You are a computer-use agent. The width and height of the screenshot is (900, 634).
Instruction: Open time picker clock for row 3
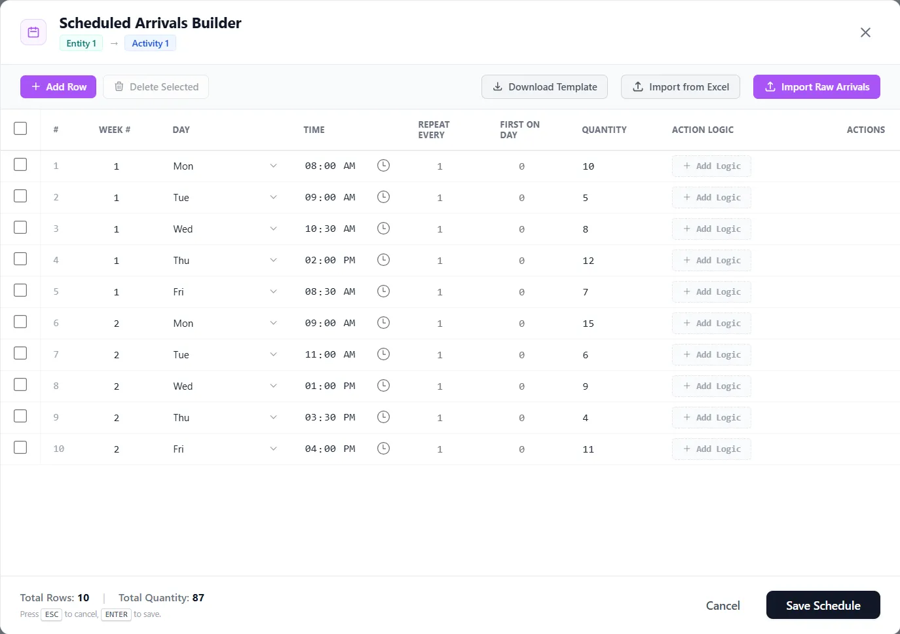point(384,229)
